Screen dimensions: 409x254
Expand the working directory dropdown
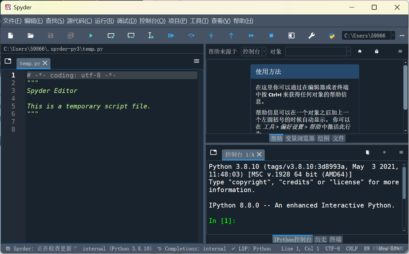click(x=393, y=36)
